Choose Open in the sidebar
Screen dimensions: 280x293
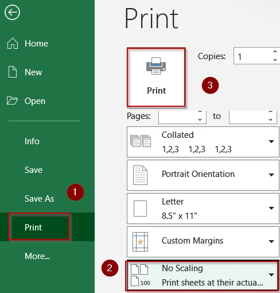tap(35, 101)
